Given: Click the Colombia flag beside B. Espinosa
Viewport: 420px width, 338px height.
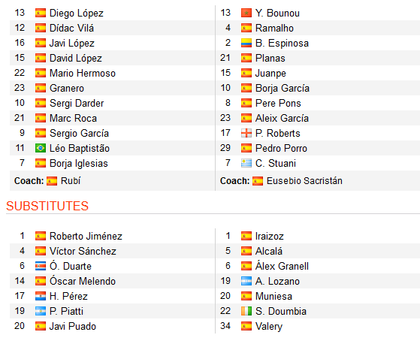Looking at the screenshot, I should tap(246, 43).
